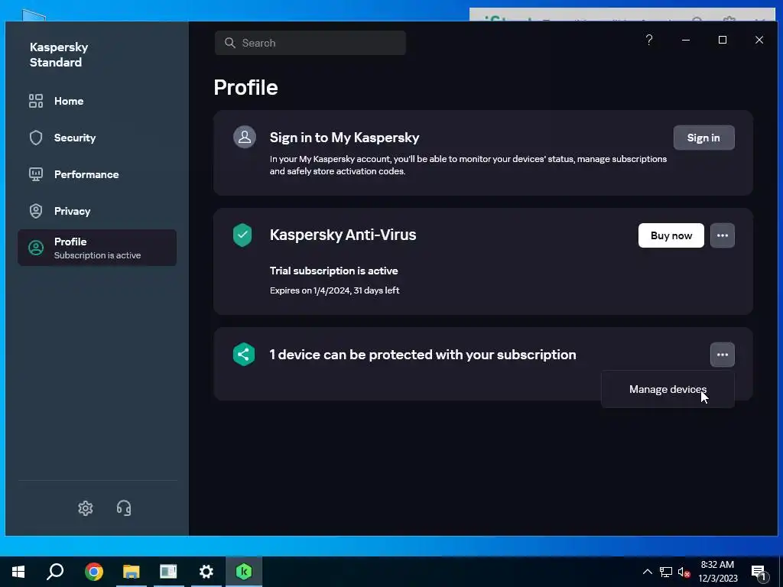Open Windows Settings gear in taskbar
The image size is (783, 587).
tap(206, 572)
